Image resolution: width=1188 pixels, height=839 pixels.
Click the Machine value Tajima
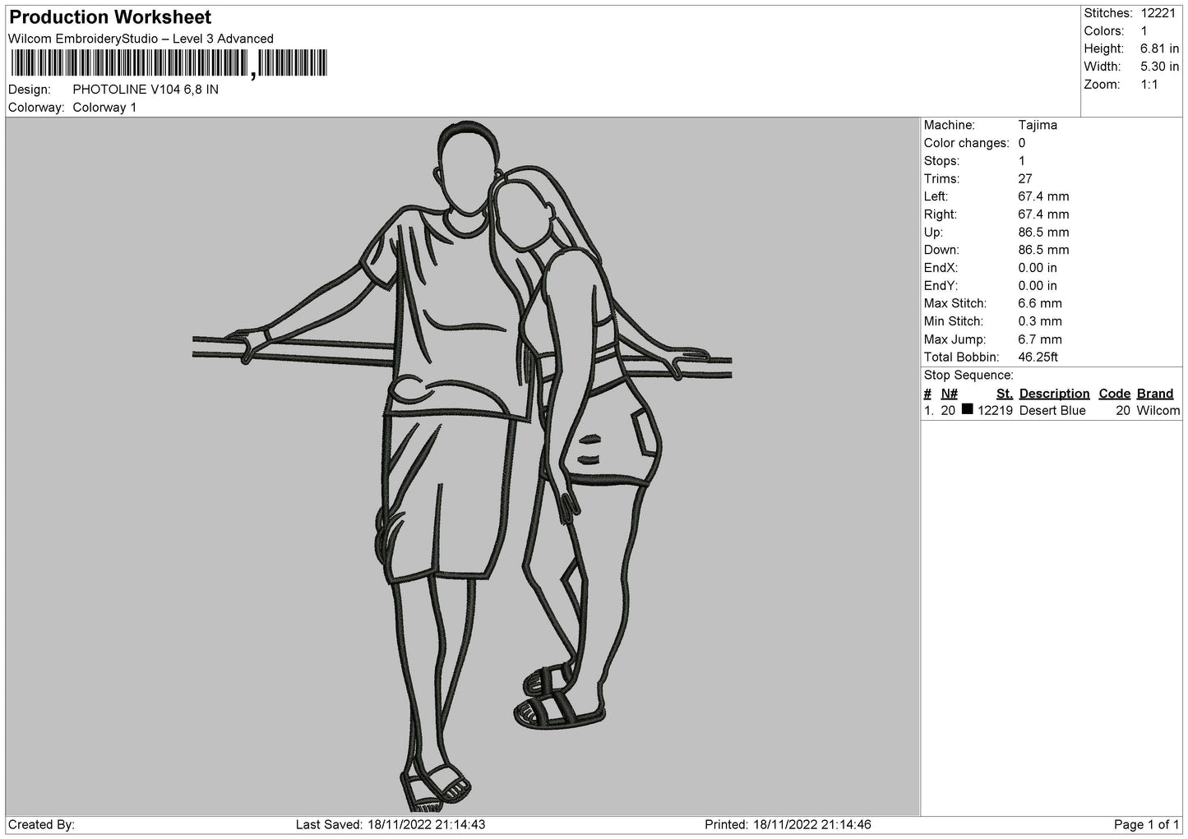1038,125
